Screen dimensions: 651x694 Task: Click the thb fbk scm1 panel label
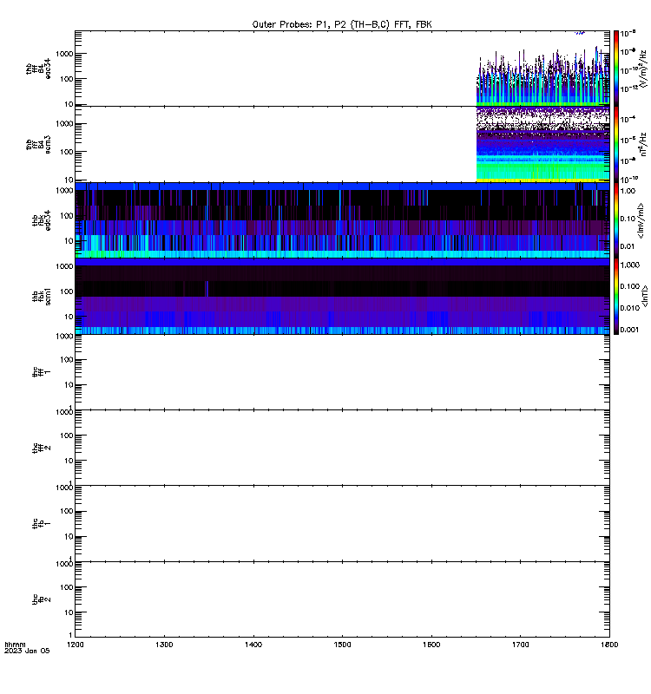(42, 297)
